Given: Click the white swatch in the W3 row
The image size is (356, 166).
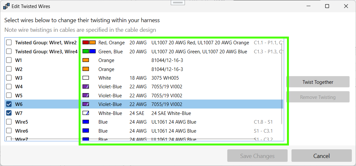Looking at the screenshot, I should point(86,78).
